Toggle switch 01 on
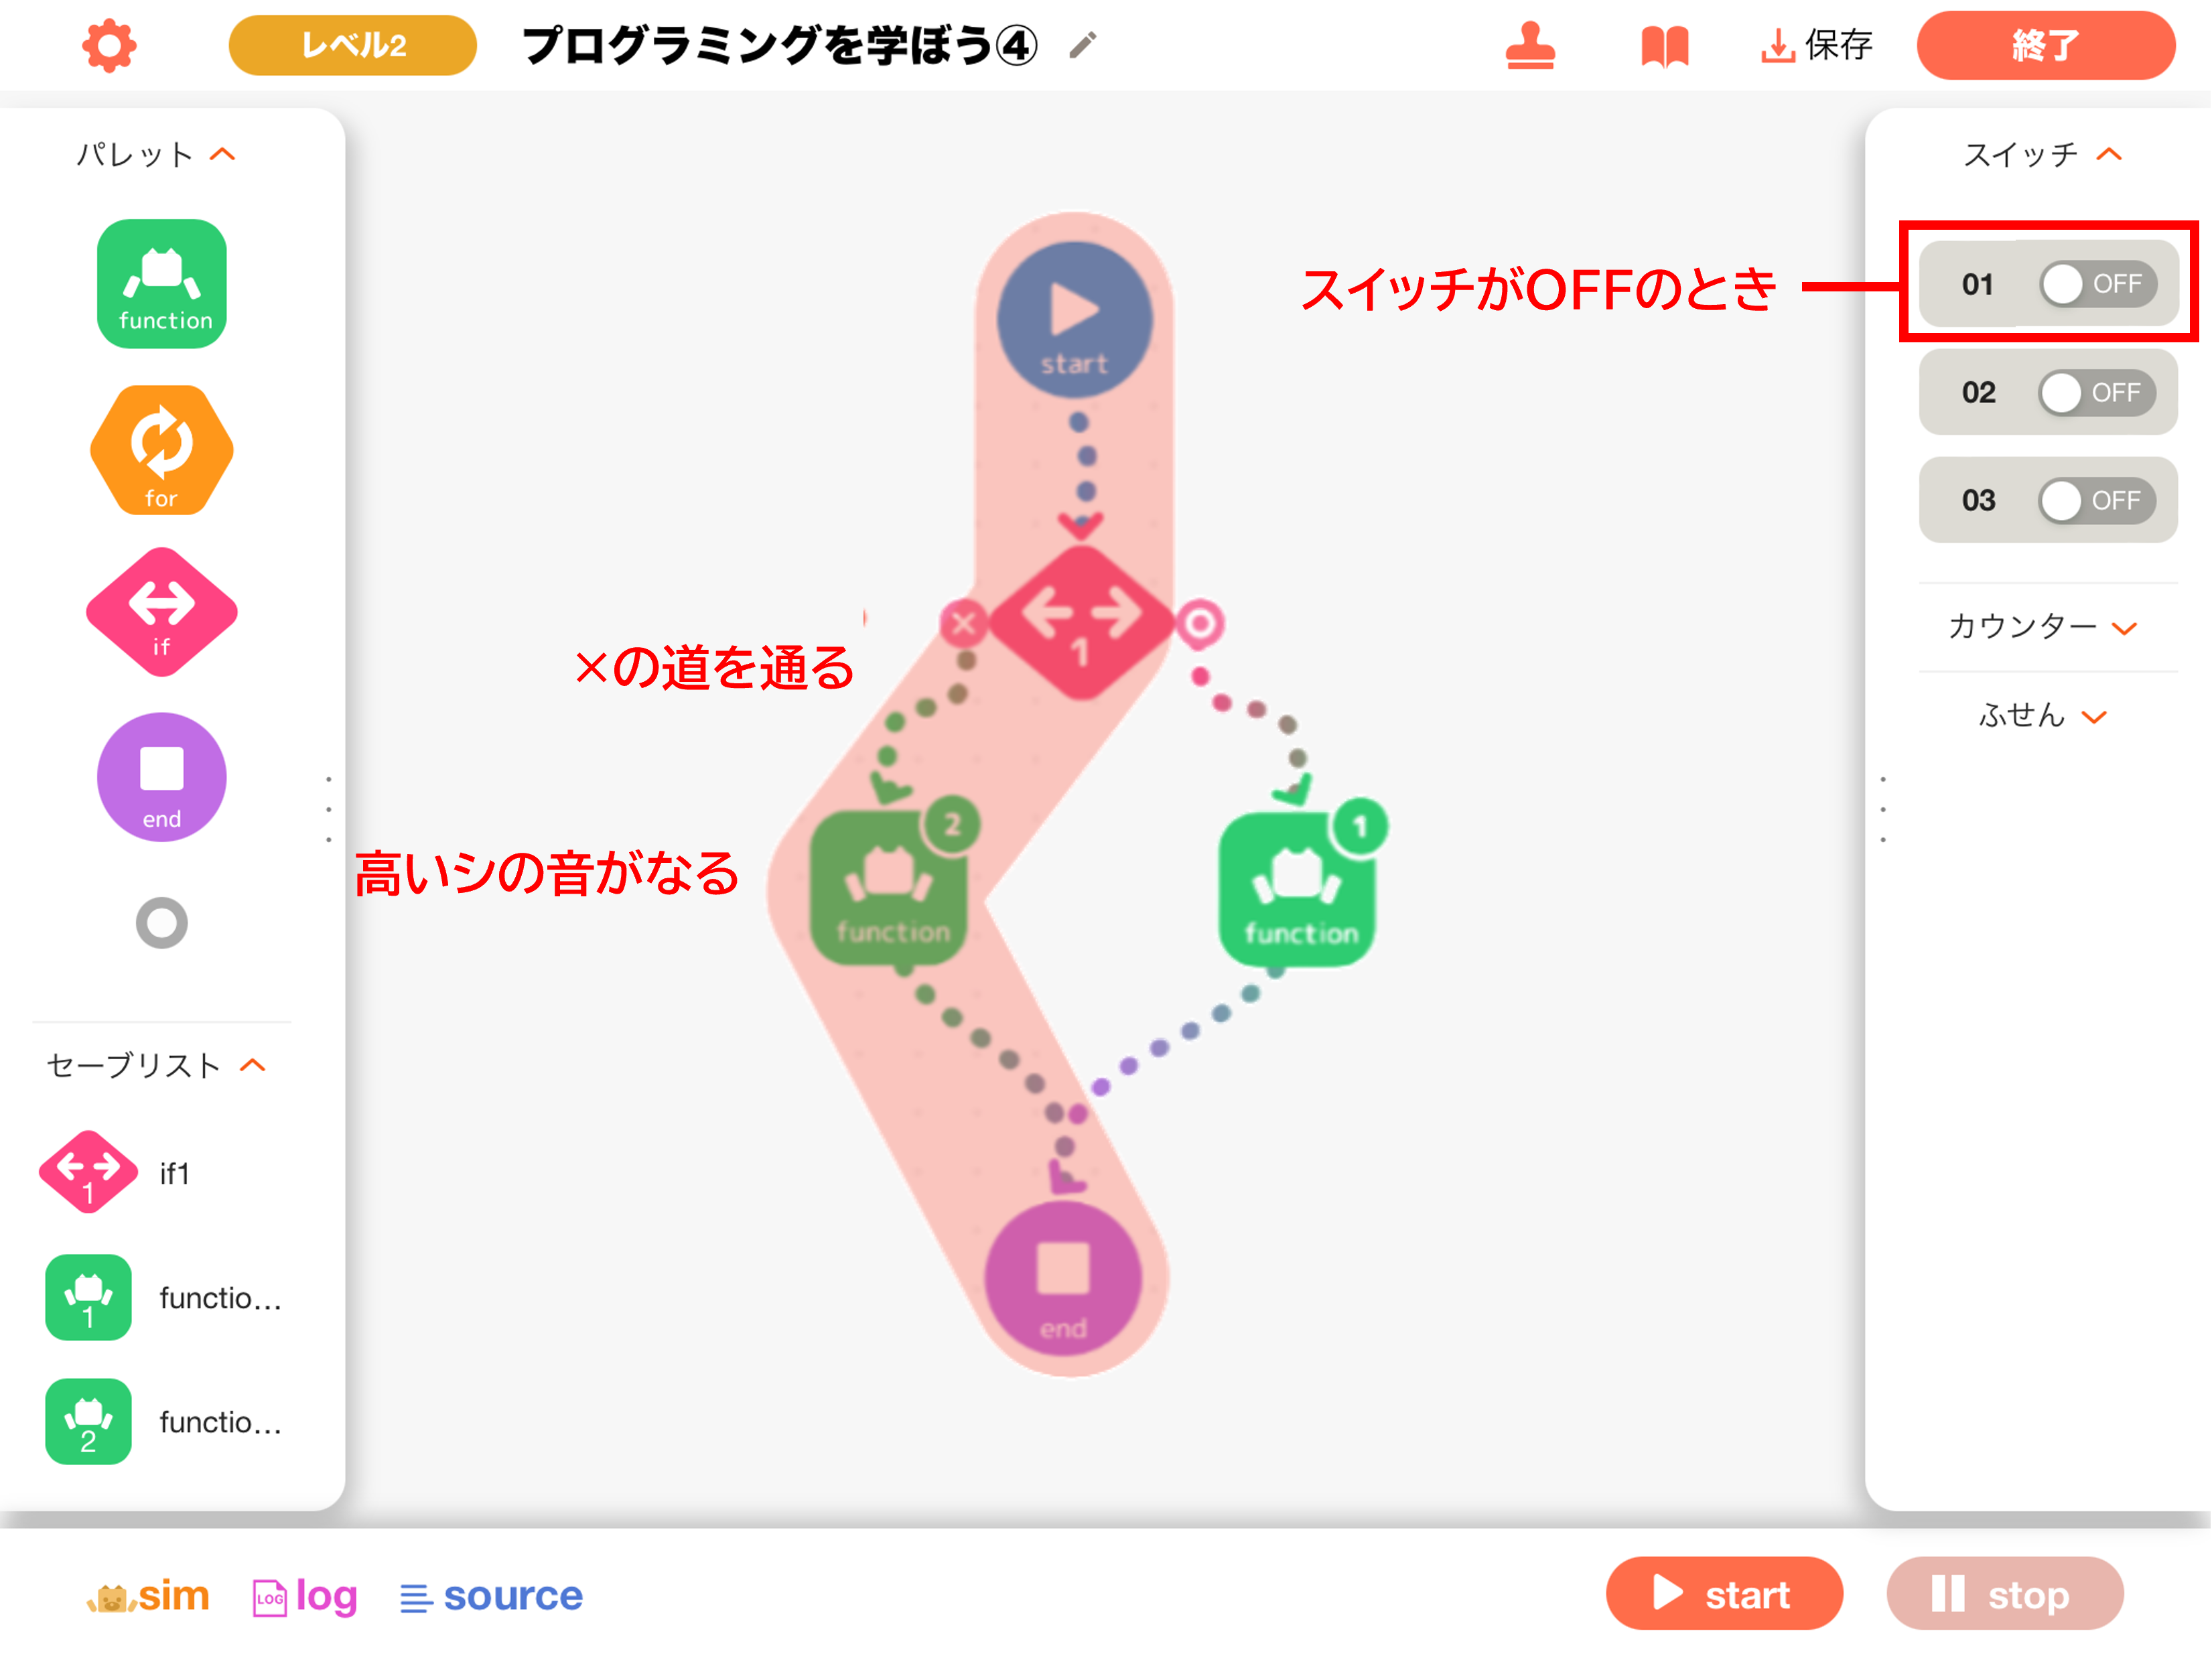This screenshot has height=1658, width=2212. (2098, 284)
